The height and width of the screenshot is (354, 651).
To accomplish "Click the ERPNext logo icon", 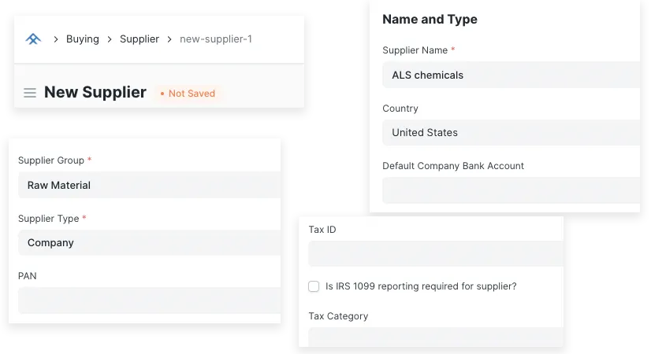I will click(33, 39).
